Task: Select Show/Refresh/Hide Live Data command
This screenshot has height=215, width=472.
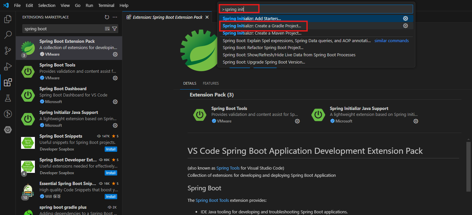Action: pyautogui.click(x=316, y=55)
